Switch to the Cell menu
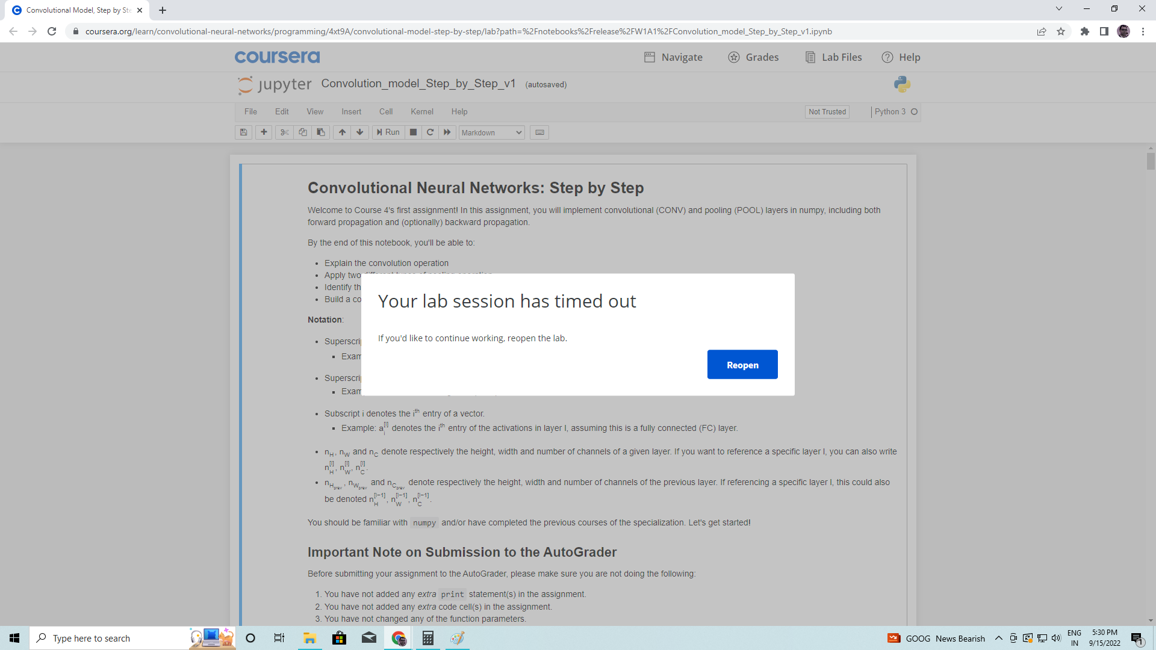 click(x=386, y=111)
